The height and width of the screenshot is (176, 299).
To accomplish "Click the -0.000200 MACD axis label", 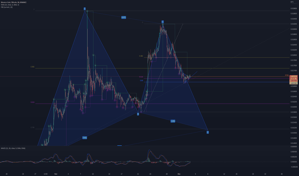I will (294, 167).
